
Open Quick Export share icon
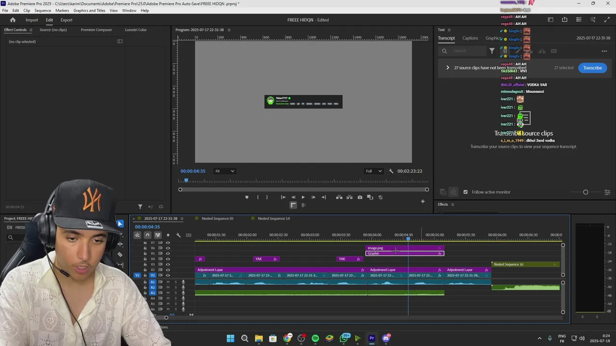(x=565, y=20)
